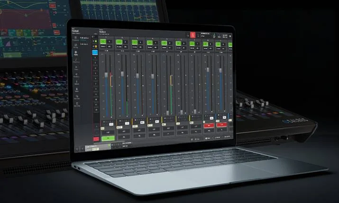Select the highlighted blue layer button number 1
The height and width of the screenshot is (203, 339).
coord(95,53)
